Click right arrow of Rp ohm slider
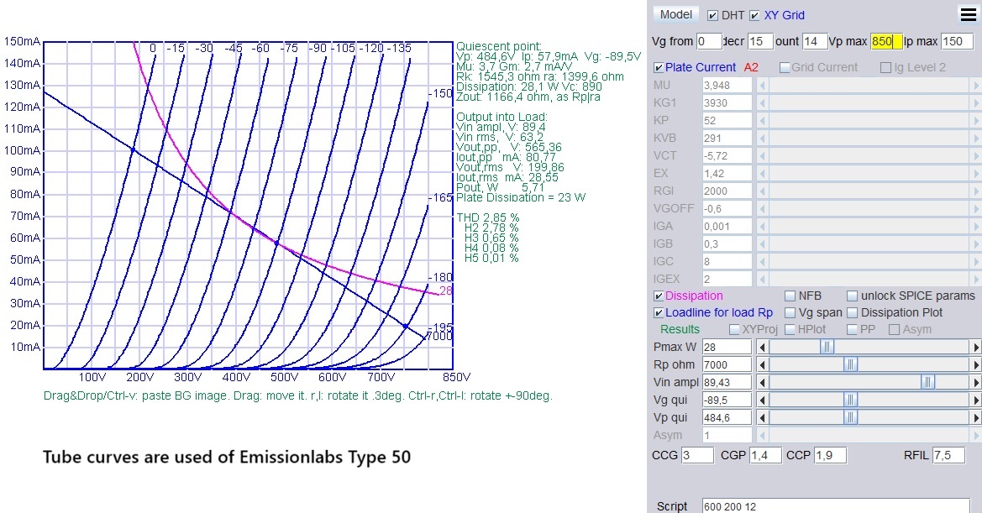The image size is (982, 513). [x=975, y=364]
